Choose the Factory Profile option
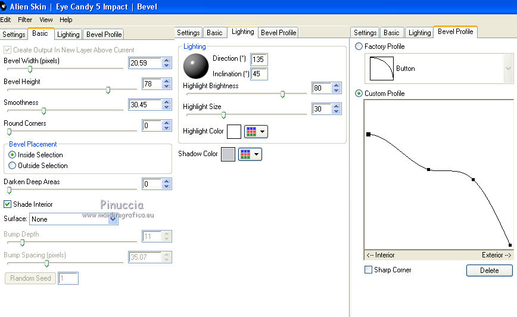This screenshot has height=317, width=517. (359, 46)
